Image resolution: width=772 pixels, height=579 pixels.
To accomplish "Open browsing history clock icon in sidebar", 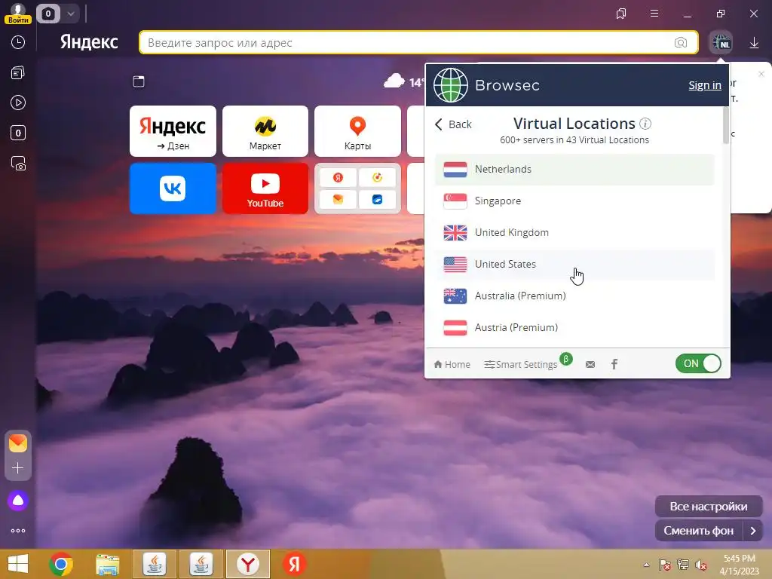I will point(18,42).
